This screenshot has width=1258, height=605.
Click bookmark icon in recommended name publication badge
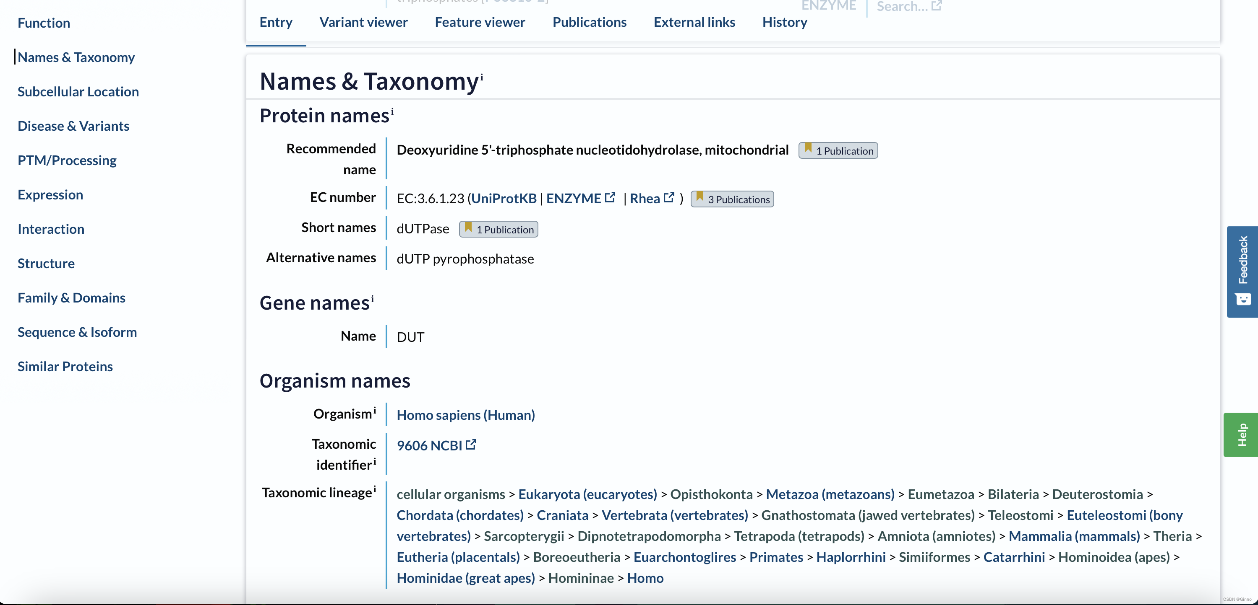coord(808,149)
